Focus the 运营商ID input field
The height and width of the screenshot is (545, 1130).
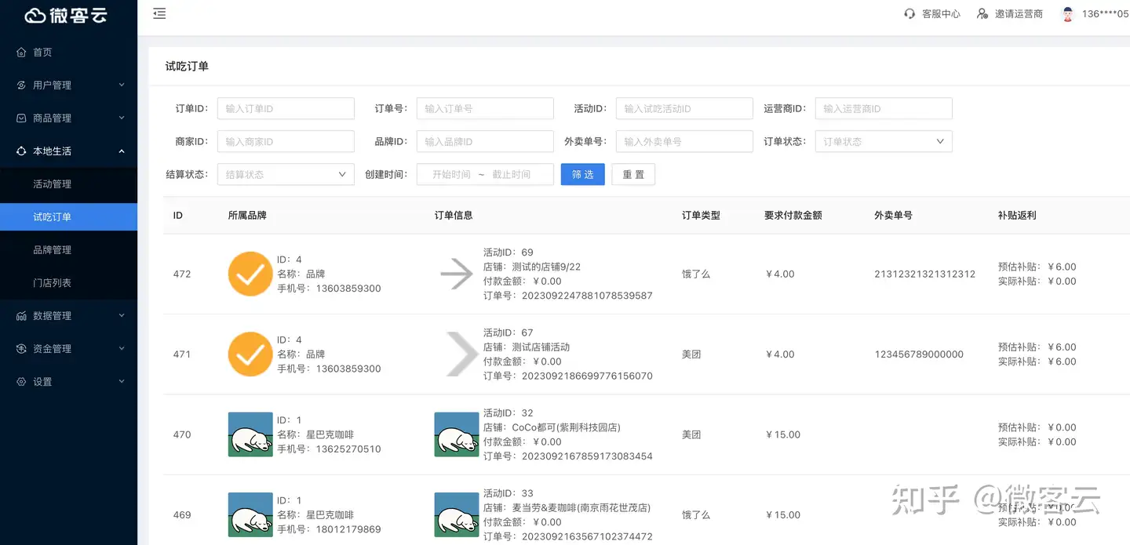(884, 108)
